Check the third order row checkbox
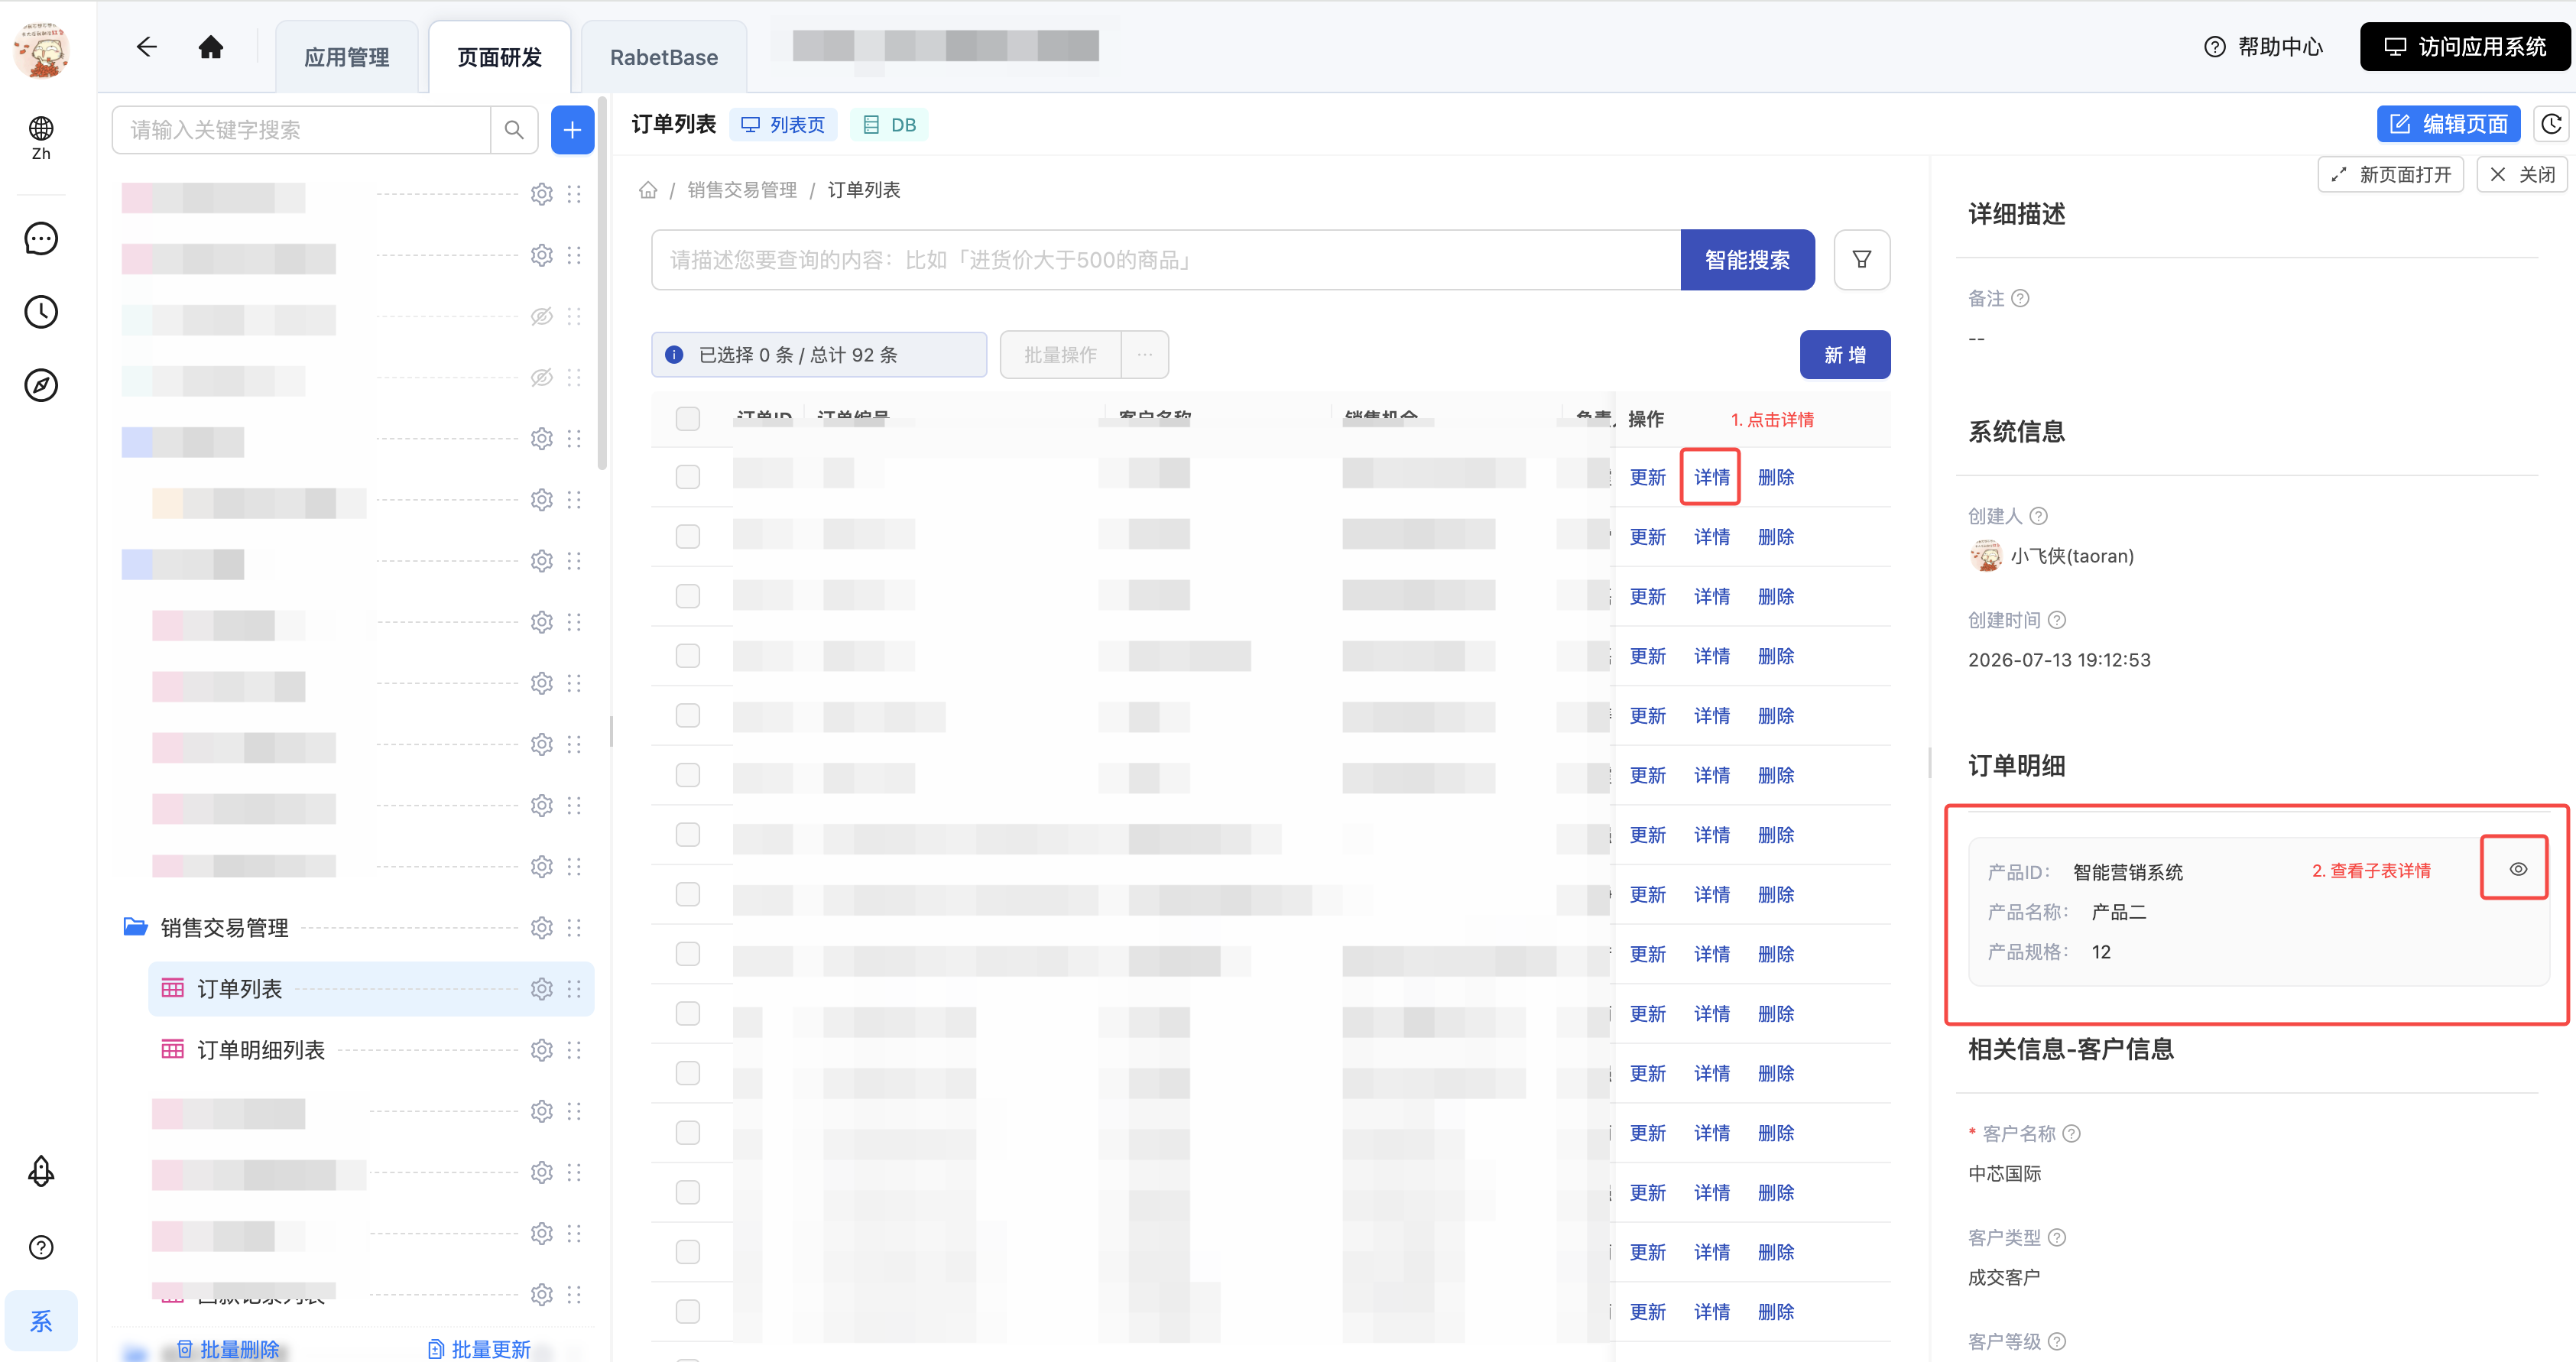The width and height of the screenshot is (2576, 1362). tap(688, 596)
